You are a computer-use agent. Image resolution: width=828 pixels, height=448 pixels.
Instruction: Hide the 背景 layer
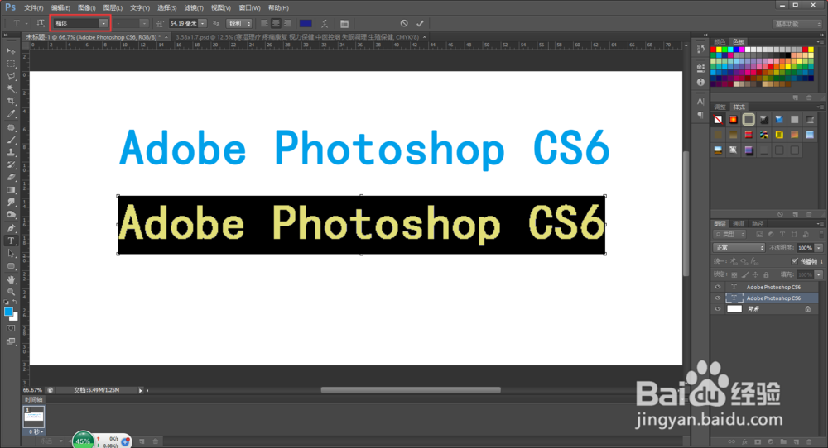pos(717,309)
